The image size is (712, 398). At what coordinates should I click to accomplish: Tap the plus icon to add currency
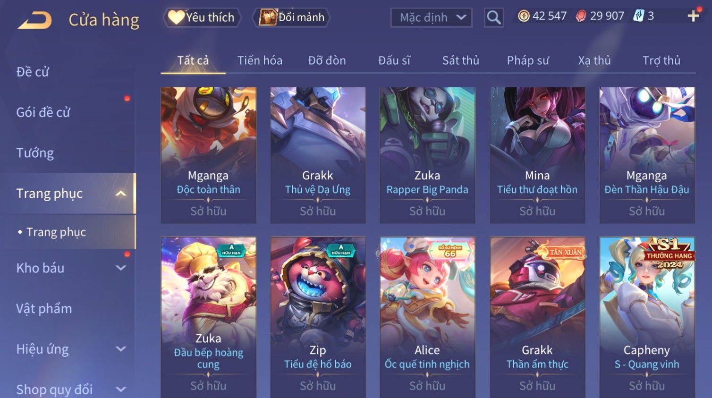click(x=693, y=16)
